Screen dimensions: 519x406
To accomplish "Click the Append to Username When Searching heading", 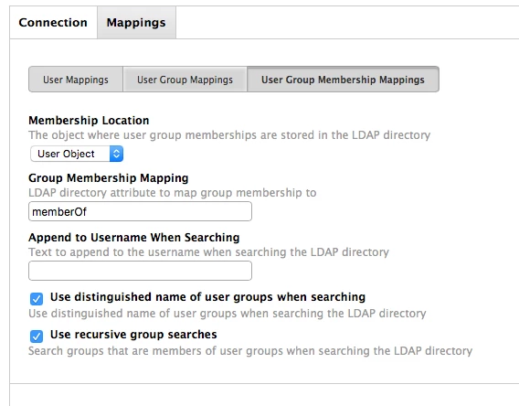I will click(134, 237).
